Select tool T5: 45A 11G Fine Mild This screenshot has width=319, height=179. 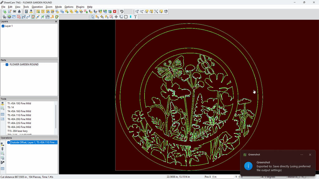19,115
